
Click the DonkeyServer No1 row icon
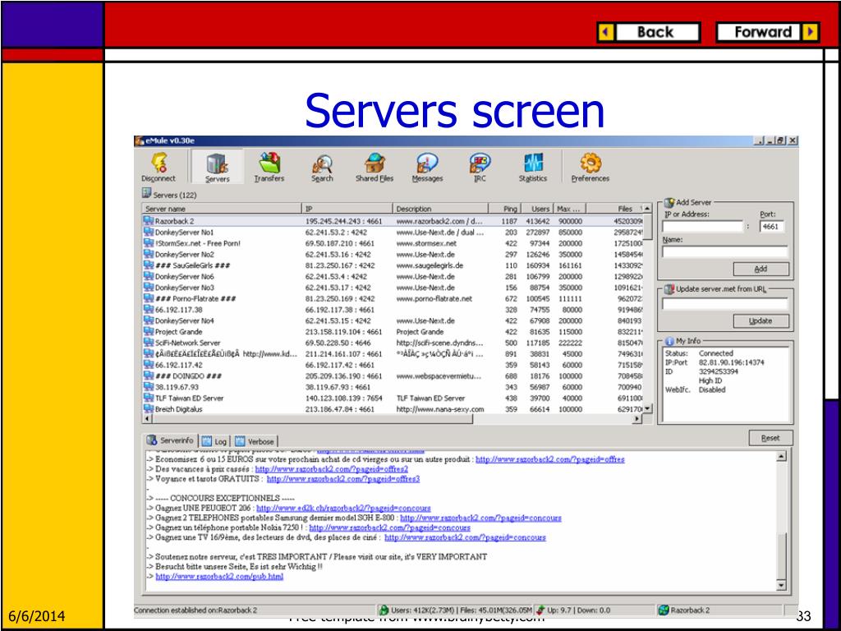149,232
